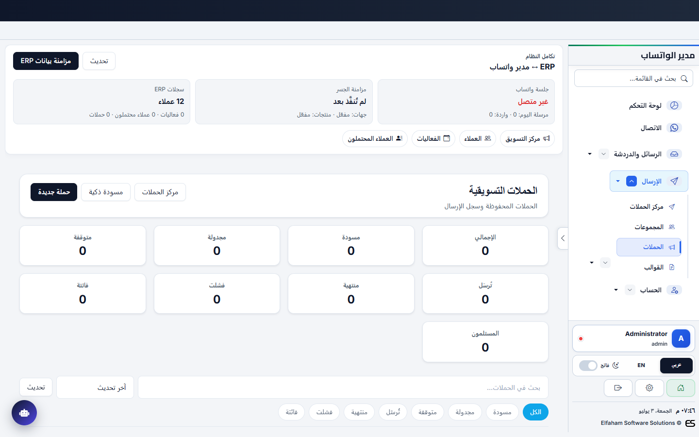Open settings gear icon in sidebar footer
This screenshot has height=437, width=699.
click(x=649, y=388)
